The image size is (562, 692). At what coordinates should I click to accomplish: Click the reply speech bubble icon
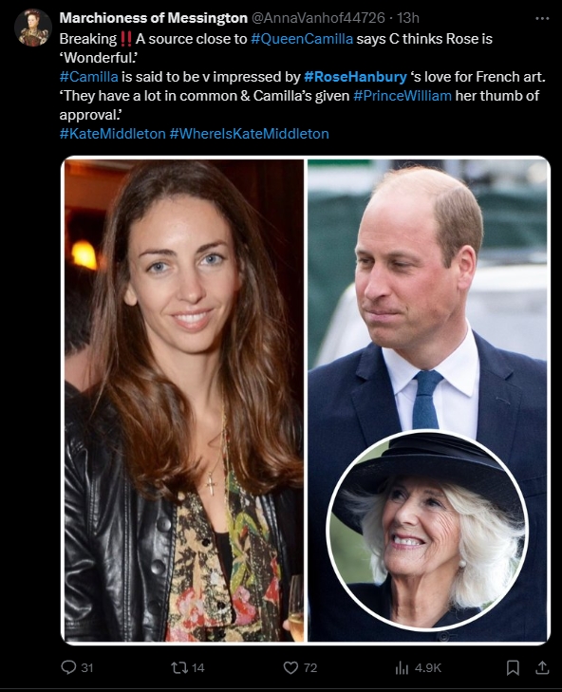point(68,667)
